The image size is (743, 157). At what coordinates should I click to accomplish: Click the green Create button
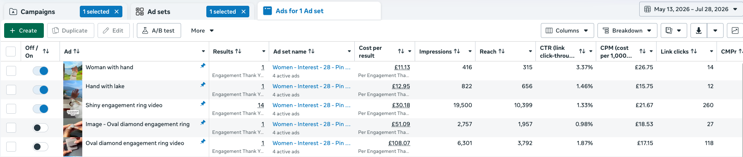pyautogui.click(x=24, y=30)
